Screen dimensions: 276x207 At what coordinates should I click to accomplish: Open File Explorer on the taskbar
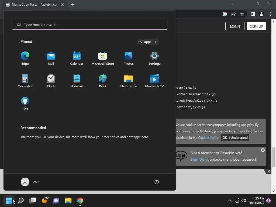68,201
